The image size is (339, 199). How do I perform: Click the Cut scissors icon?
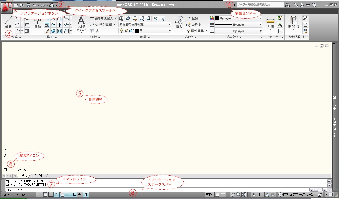click(x=305, y=18)
